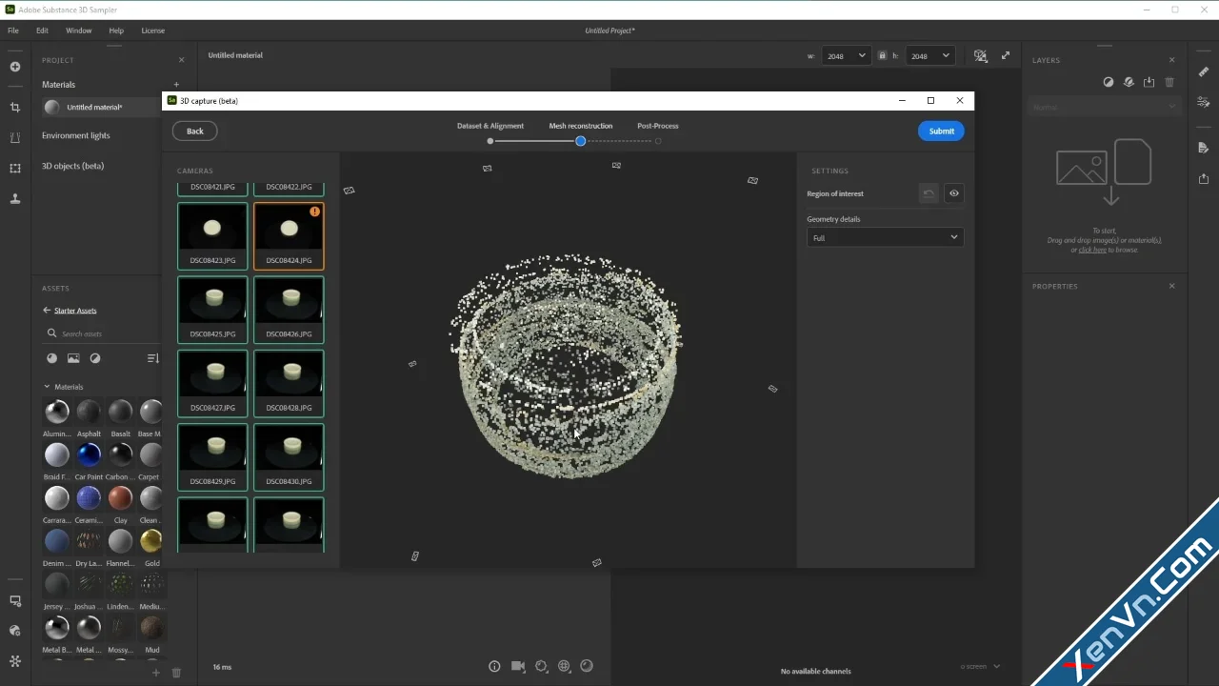Open the Edit menu
Viewport: 1219px width, 686px height.
42,30
